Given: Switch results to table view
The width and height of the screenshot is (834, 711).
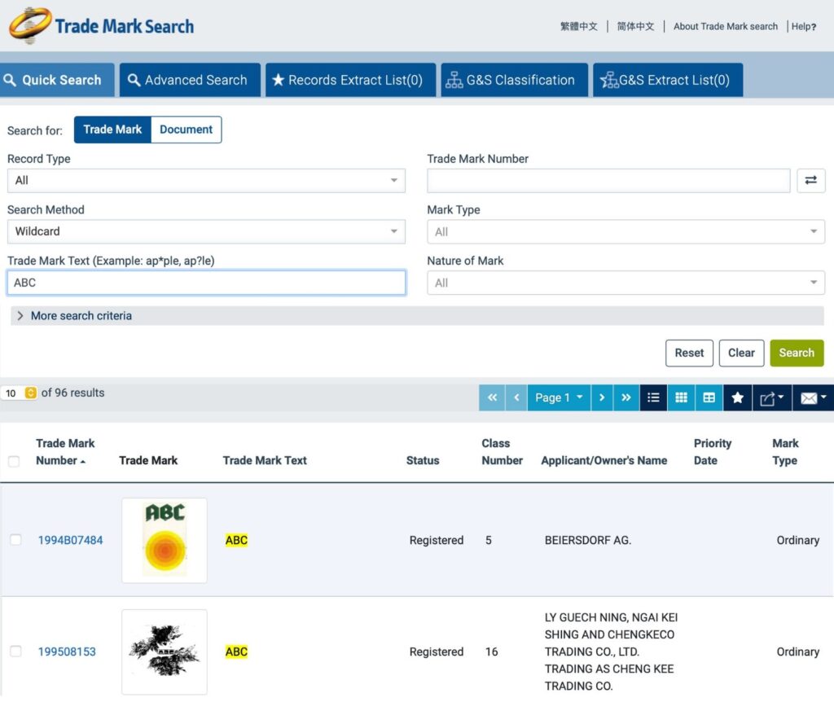Looking at the screenshot, I should click(709, 397).
